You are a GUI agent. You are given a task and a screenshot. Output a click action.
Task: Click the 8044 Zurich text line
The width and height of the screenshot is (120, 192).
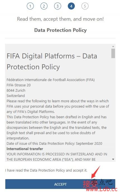(x=16, y=90)
